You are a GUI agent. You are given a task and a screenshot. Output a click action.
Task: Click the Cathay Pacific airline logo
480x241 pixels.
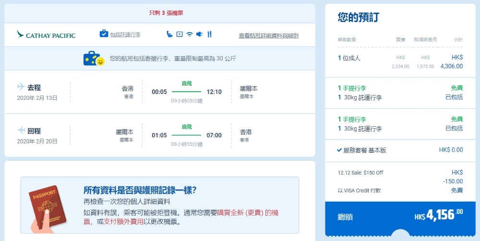[x=46, y=35]
